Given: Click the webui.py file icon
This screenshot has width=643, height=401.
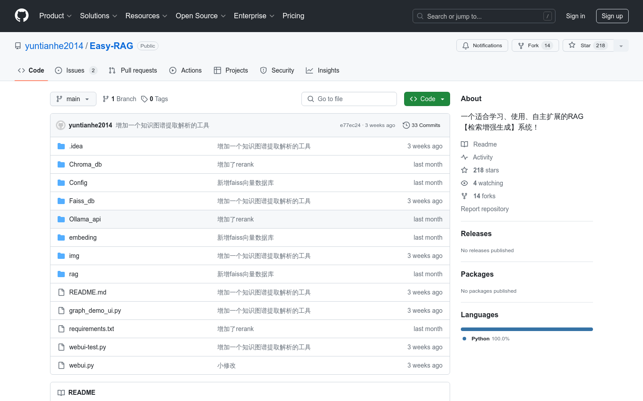Looking at the screenshot, I should [61, 365].
